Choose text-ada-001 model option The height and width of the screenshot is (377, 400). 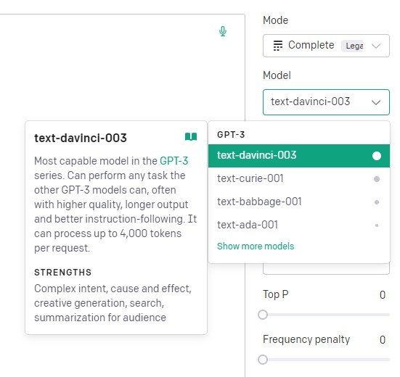tap(299, 225)
